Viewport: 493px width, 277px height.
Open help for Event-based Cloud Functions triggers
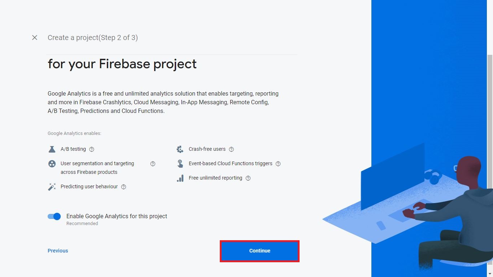point(278,164)
